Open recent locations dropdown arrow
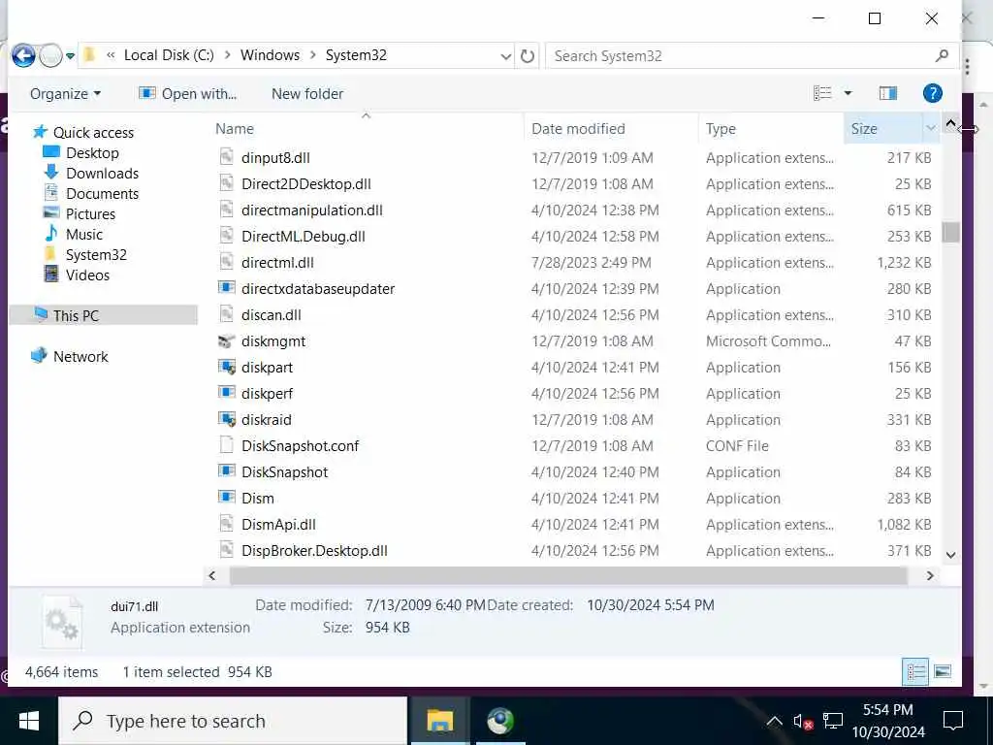 pos(70,56)
